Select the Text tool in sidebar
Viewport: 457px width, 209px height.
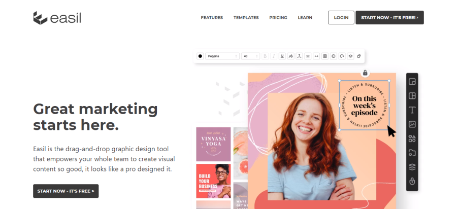click(412, 110)
